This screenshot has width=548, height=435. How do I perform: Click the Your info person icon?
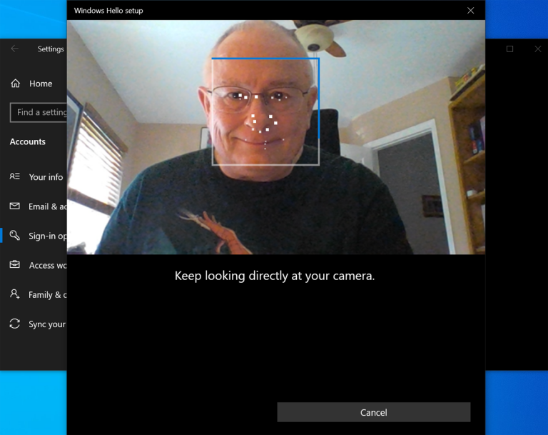[15, 176]
